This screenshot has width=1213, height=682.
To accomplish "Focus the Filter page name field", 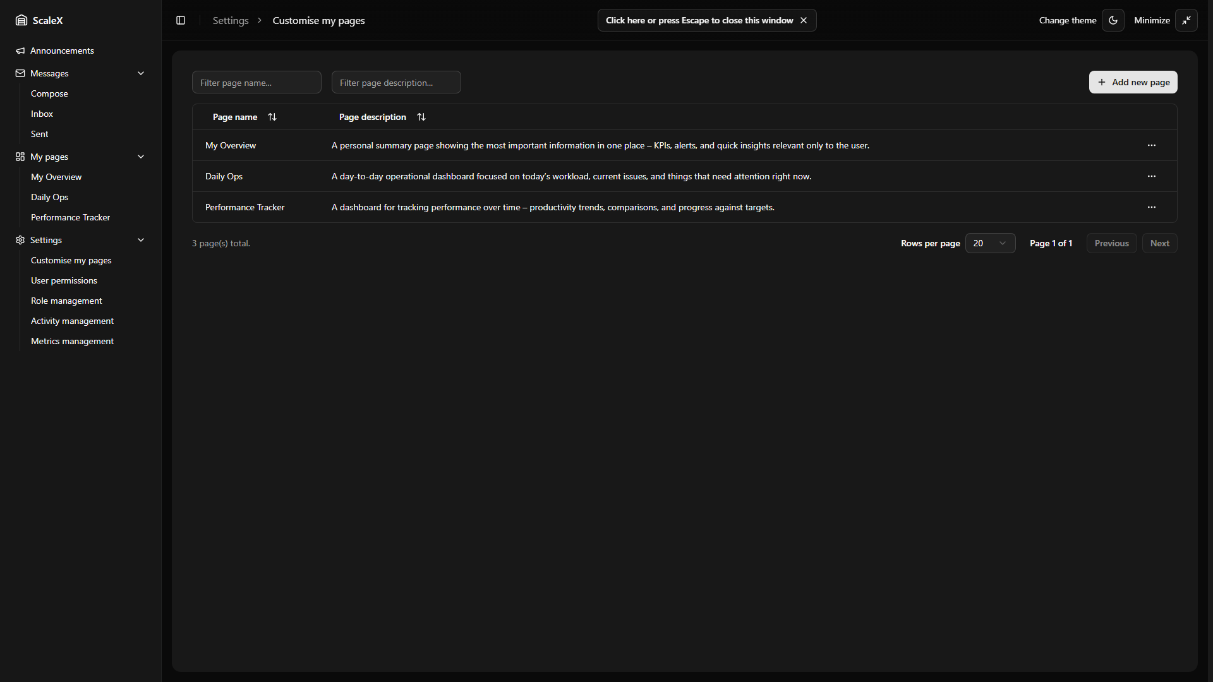I will 256,82.
